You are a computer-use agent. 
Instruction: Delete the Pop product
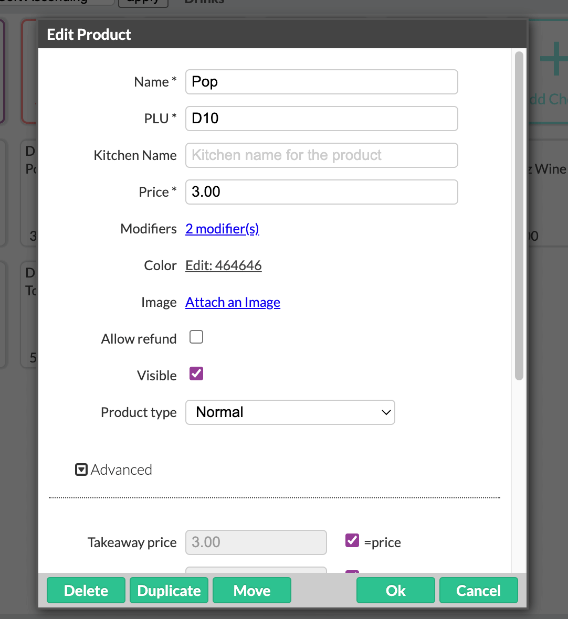click(86, 590)
